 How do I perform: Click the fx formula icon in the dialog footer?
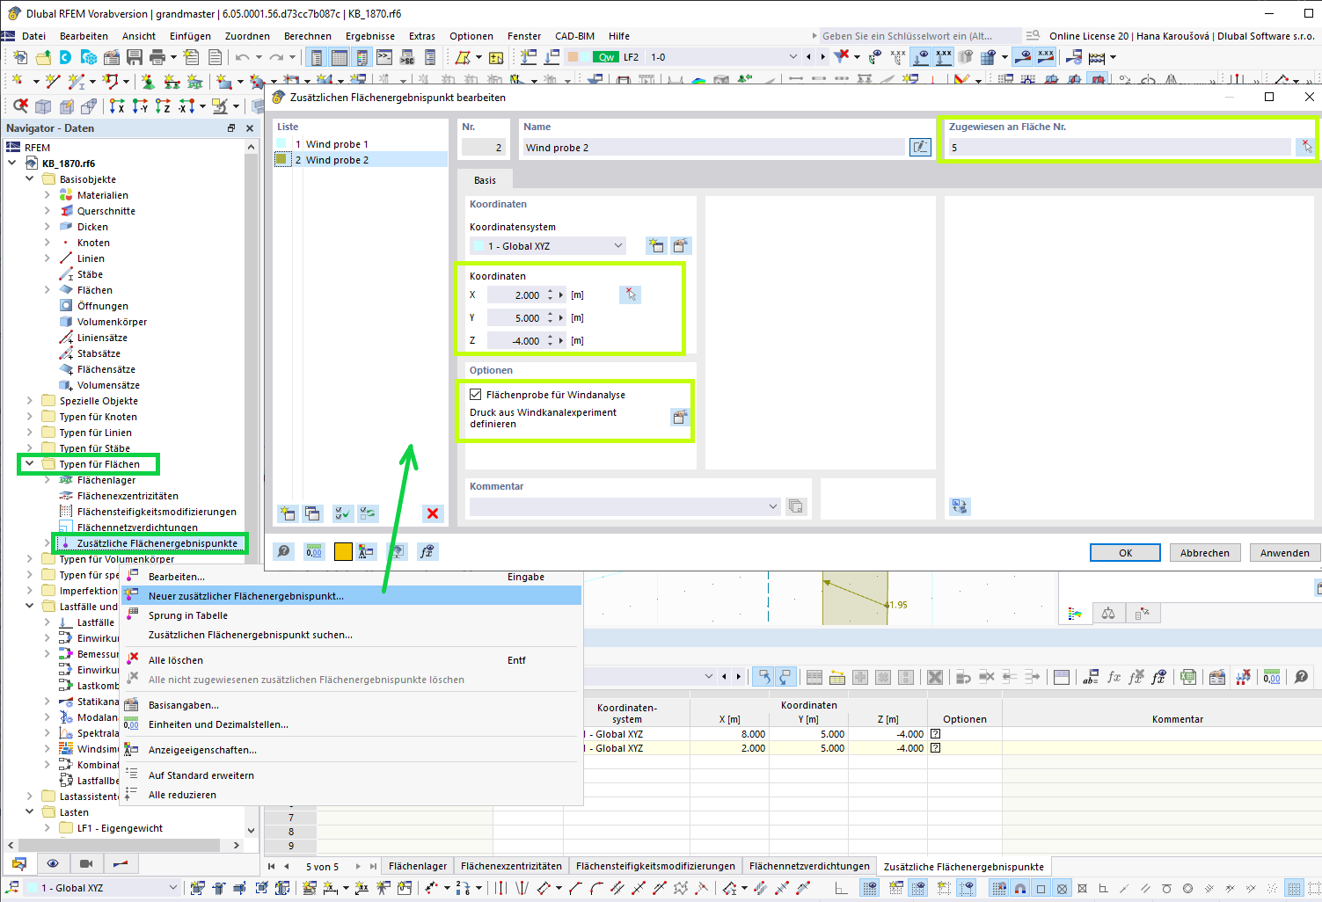pos(427,551)
